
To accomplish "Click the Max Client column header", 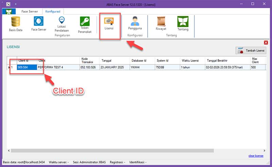I will coord(258,60).
